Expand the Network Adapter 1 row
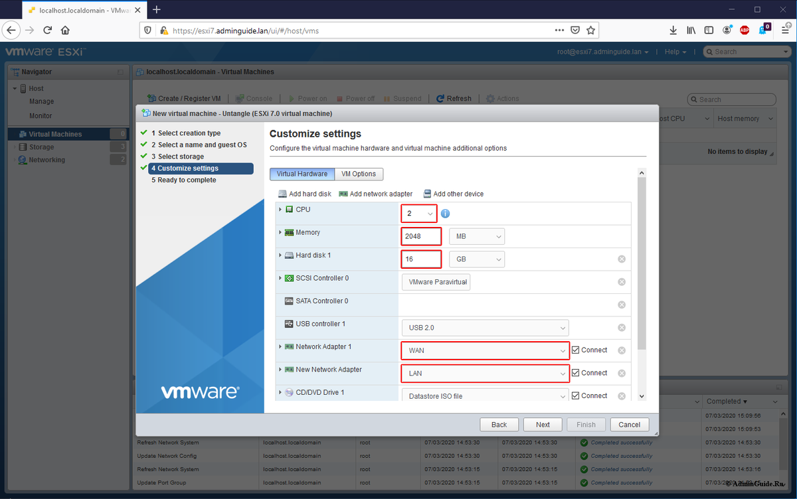The width and height of the screenshot is (797, 499). 280,346
